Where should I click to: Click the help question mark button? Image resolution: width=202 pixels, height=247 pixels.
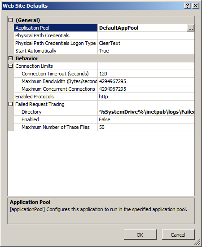point(187,6)
